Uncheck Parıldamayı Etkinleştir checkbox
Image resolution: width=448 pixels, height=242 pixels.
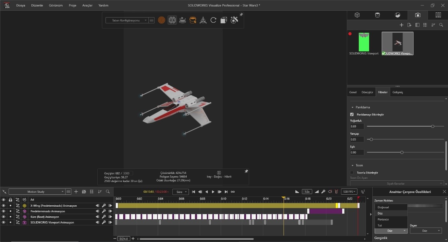pos(352,115)
